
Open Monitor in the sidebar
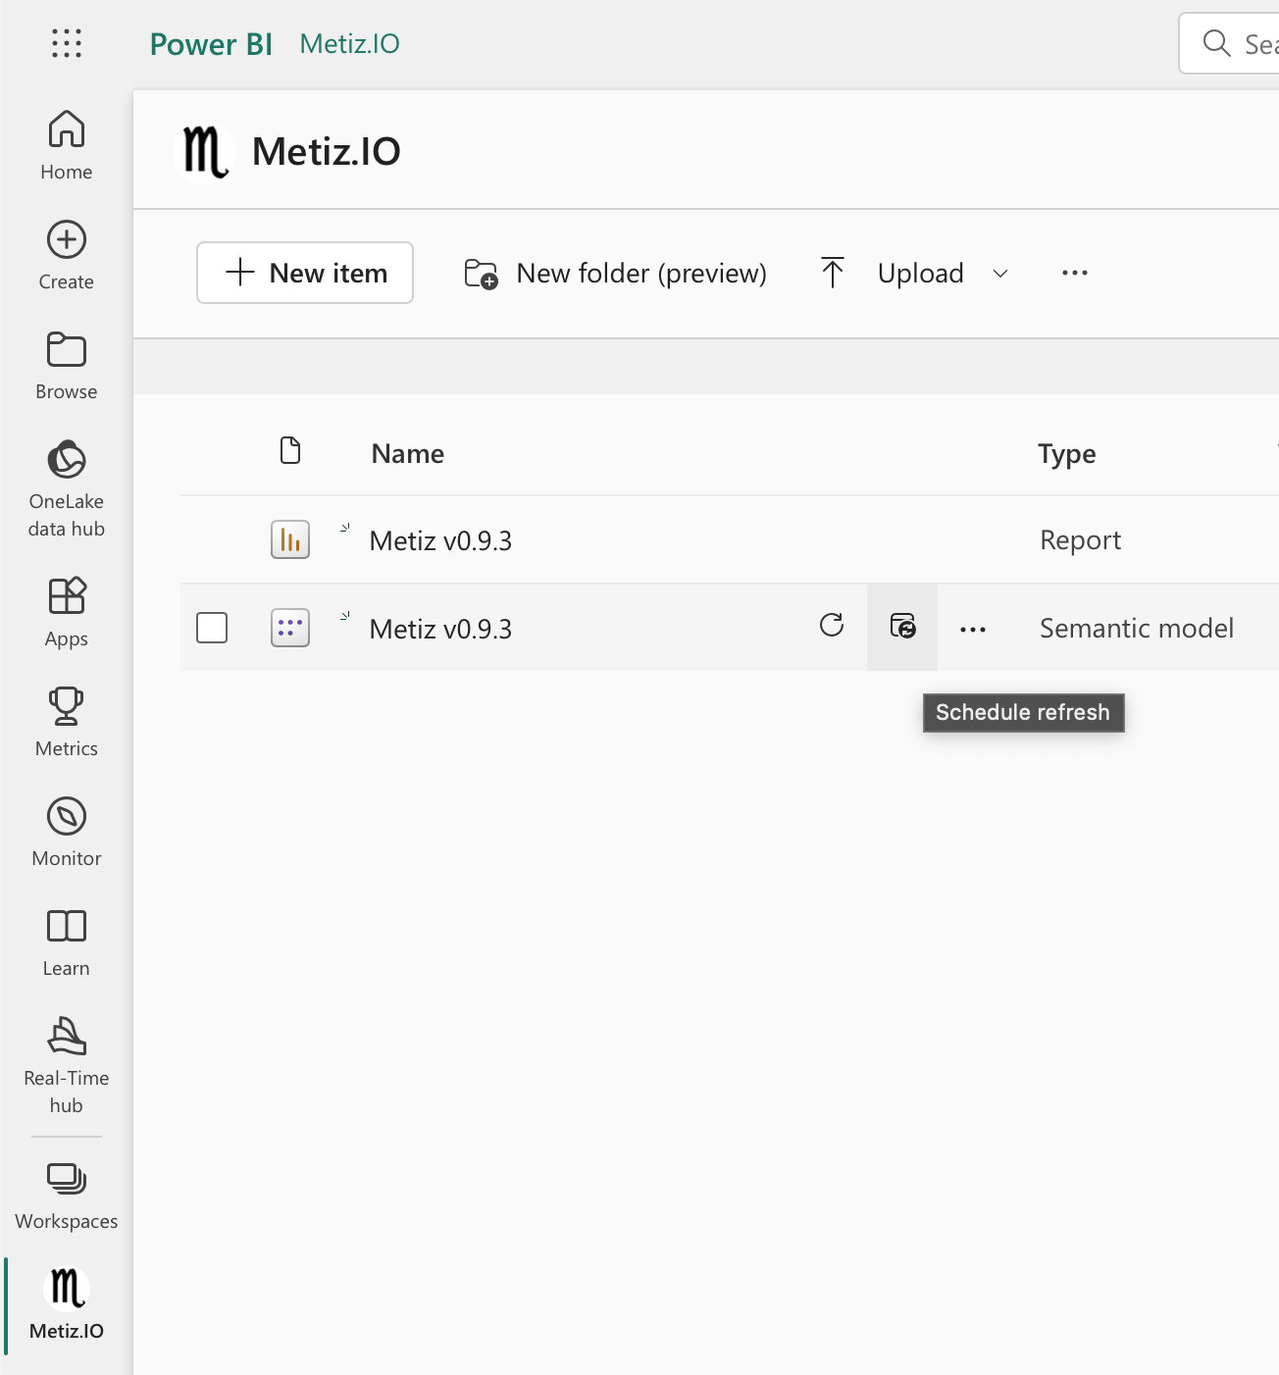pyautogui.click(x=67, y=832)
